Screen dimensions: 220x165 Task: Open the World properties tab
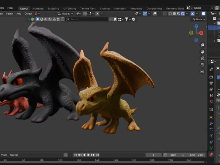pos(211,102)
